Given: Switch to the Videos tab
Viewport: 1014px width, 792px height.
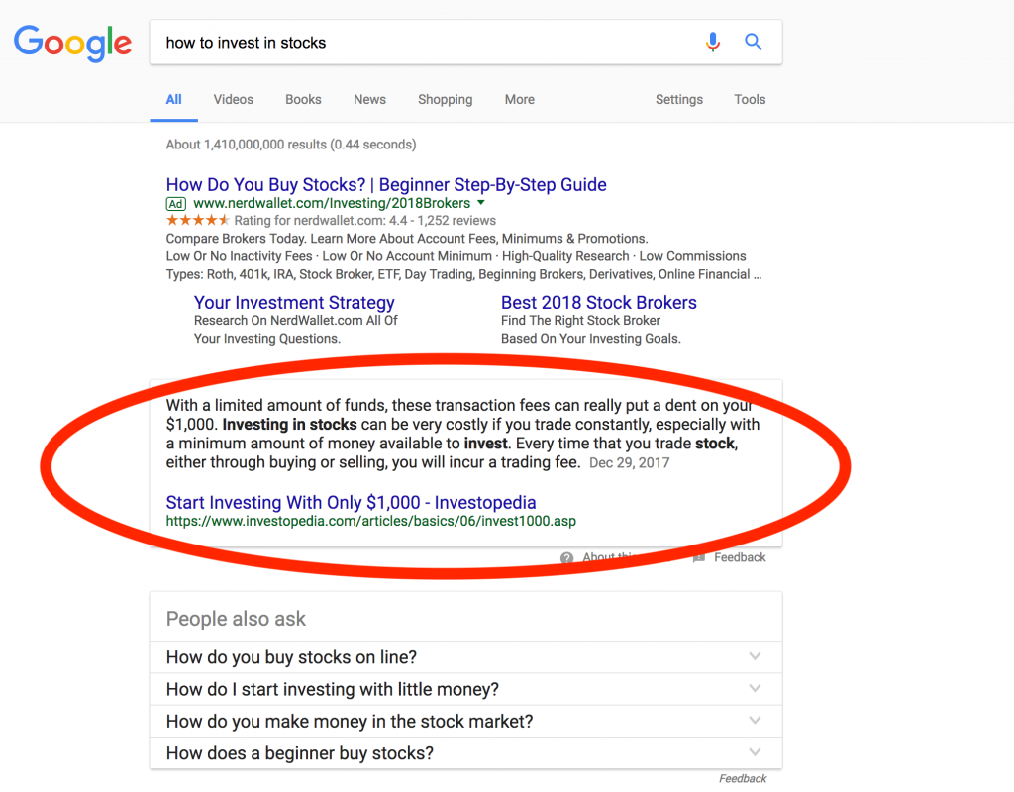Looking at the screenshot, I should 234,100.
